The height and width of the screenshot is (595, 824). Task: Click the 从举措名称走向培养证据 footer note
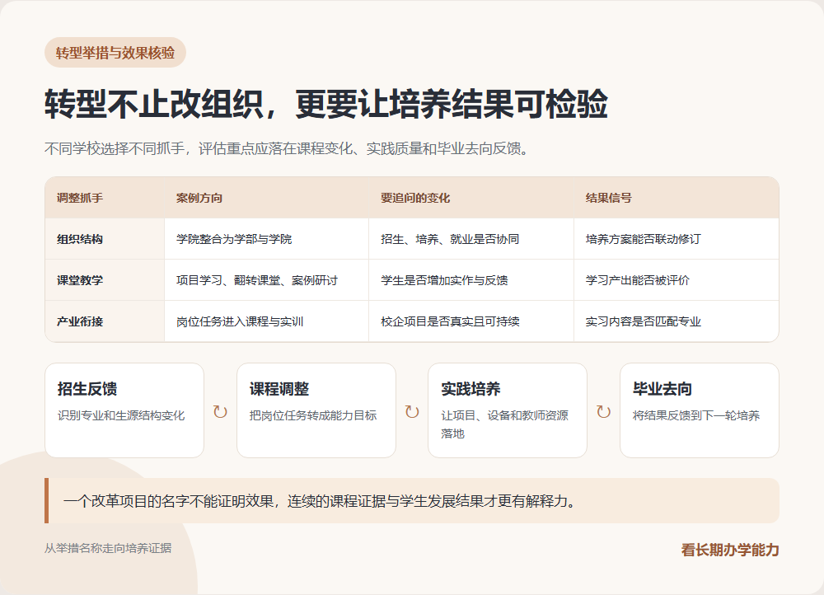tap(108, 548)
